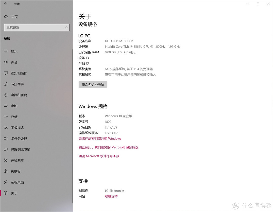Image resolution: width=274 pixels, height=212 pixels.
Task: Click the 64 位操作系统 system type text
Action: click(129, 69)
